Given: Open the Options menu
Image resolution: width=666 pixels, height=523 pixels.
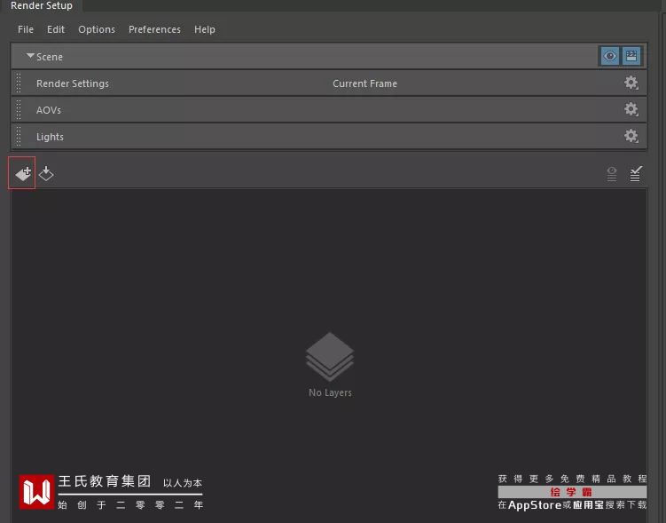Looking at the screenshot, I should (97, 29).
